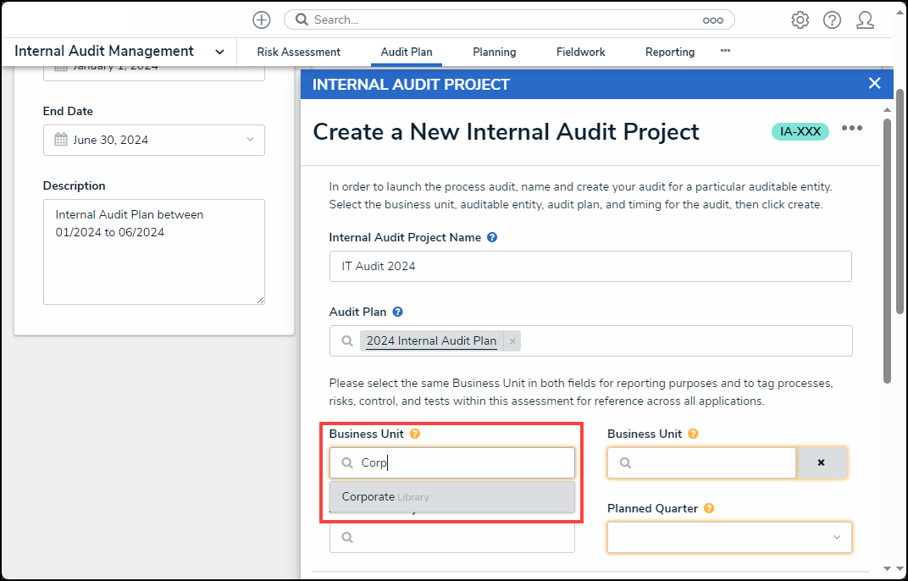This screenshot has height=581, width=908.
Task: Expand the Internal Audit Management dropdown
Action: tap(219, 52)
